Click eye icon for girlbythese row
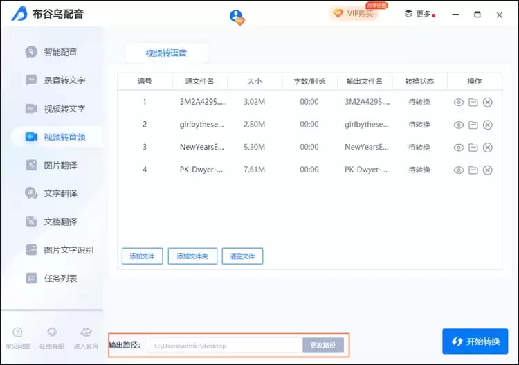 point(458,125)
